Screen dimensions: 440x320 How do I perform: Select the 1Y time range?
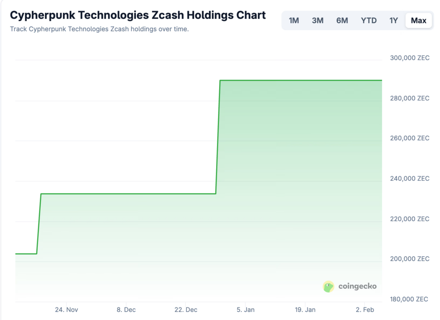pyautogui.click(x=394, y=20)
